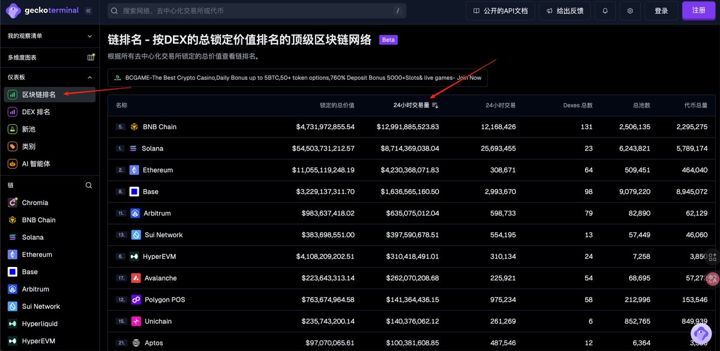Click BNB Chain name in the table
Viewport: 720px width, 351px height.
[160, 127]
